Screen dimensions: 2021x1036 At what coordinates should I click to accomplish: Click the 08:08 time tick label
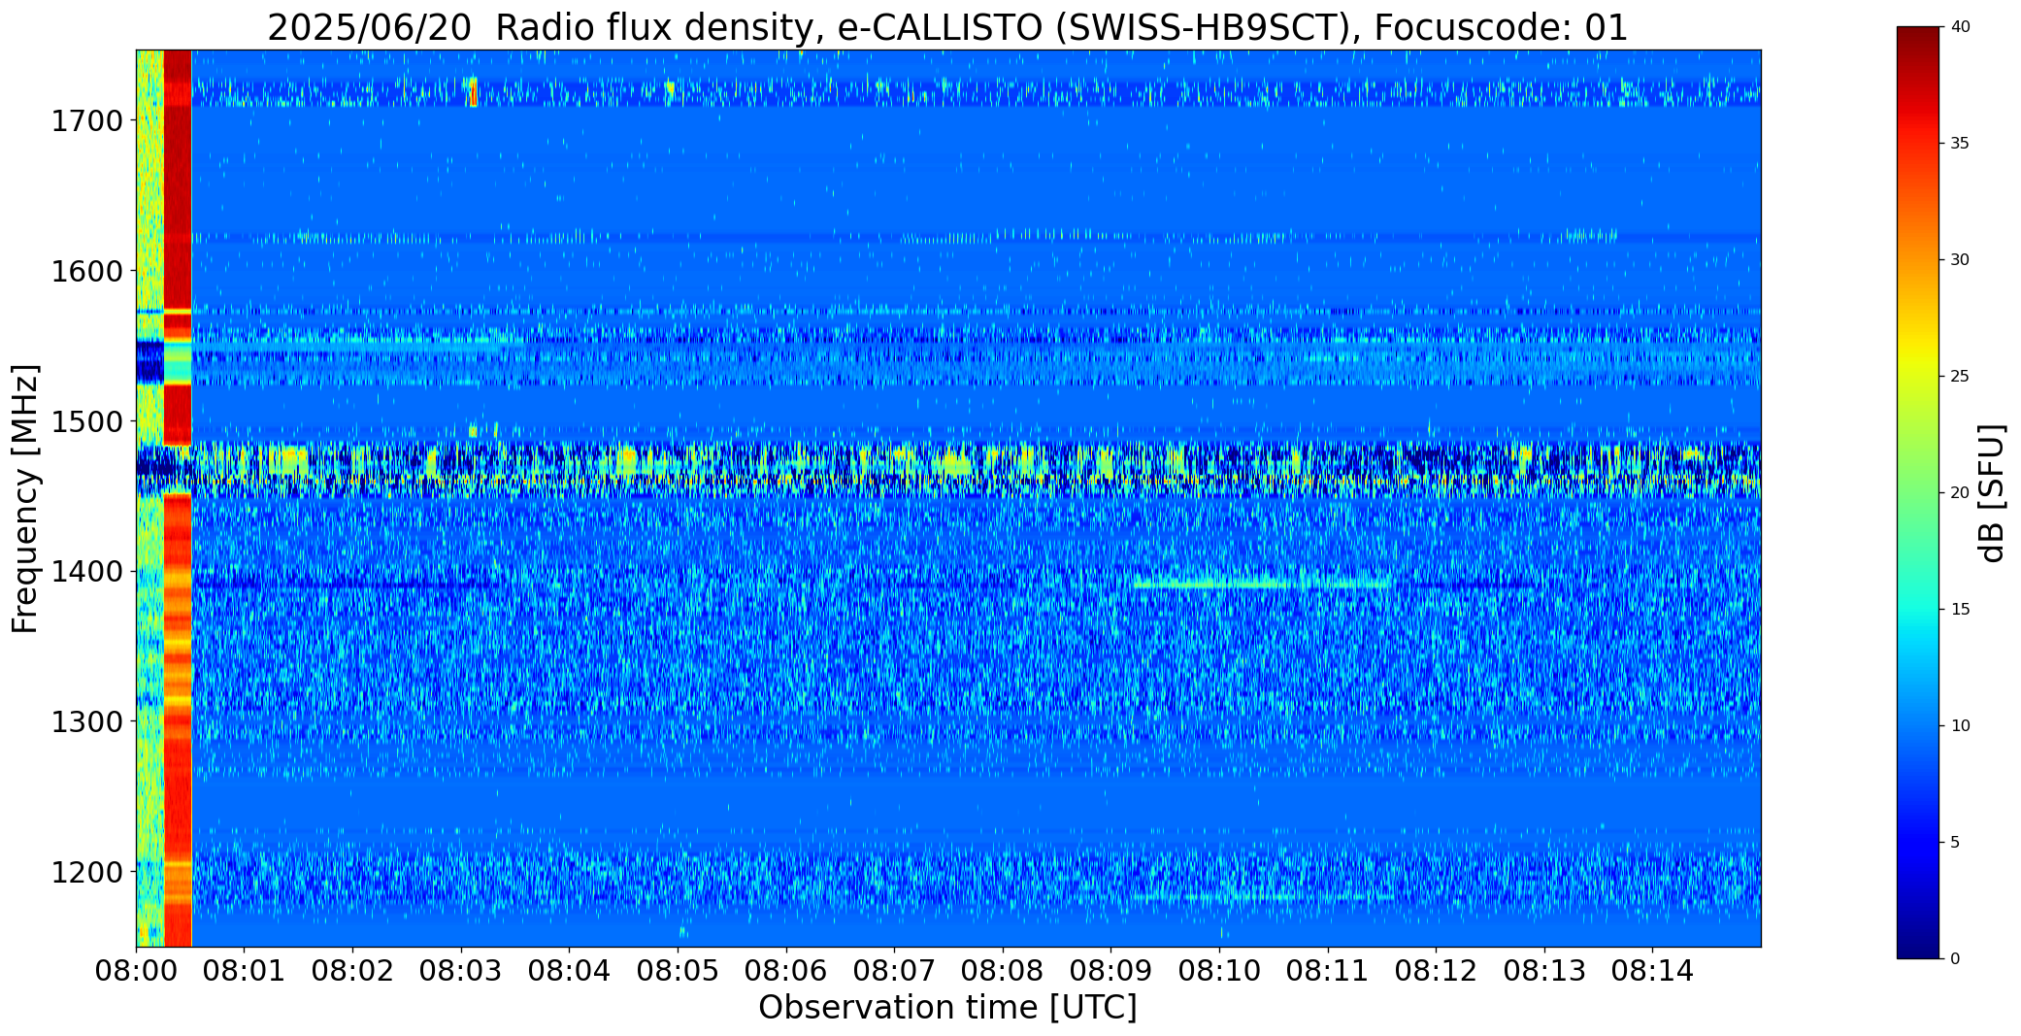[x=1003, y=971]
